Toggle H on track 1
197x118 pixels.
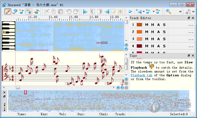(x=153, y=25)
